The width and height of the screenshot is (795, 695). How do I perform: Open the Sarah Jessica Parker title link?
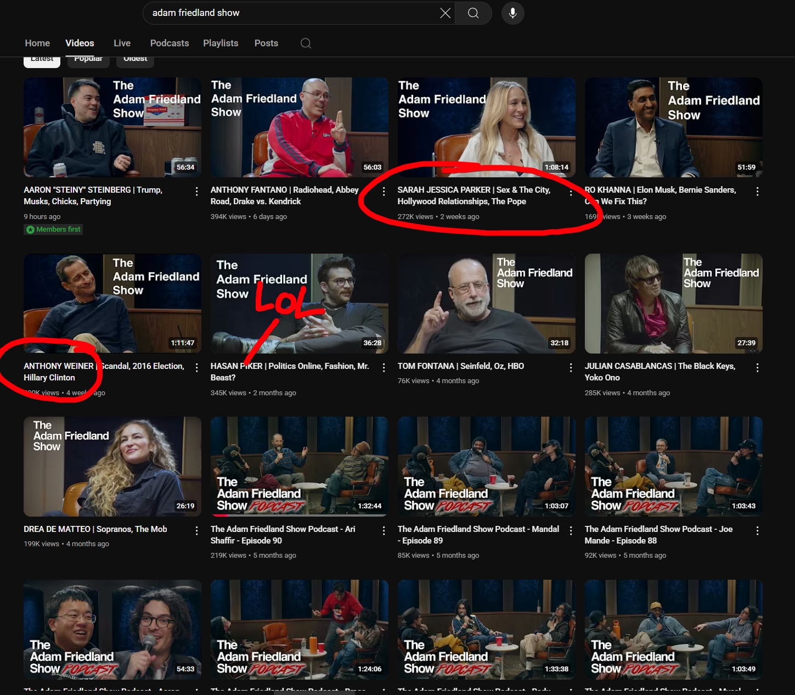coord(474,195)
